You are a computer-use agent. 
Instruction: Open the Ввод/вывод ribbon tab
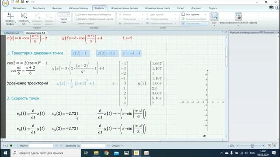[39, 8]
